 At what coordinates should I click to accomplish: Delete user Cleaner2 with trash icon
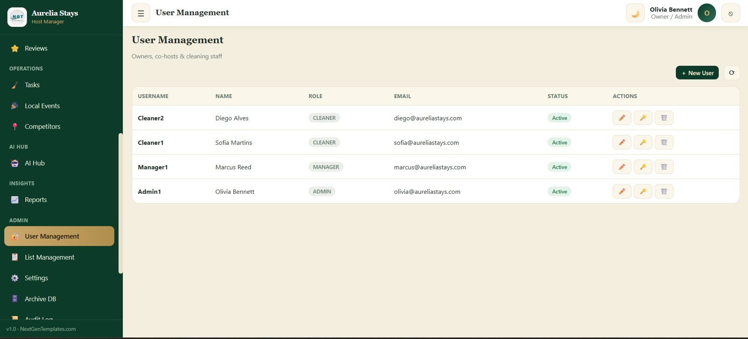(664, 118)
